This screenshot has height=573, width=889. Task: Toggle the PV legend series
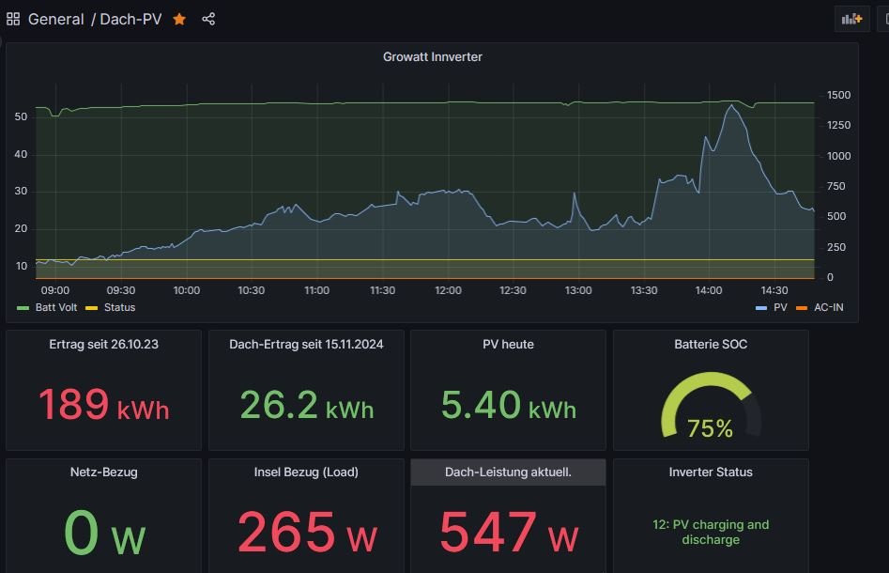[780, 307]
